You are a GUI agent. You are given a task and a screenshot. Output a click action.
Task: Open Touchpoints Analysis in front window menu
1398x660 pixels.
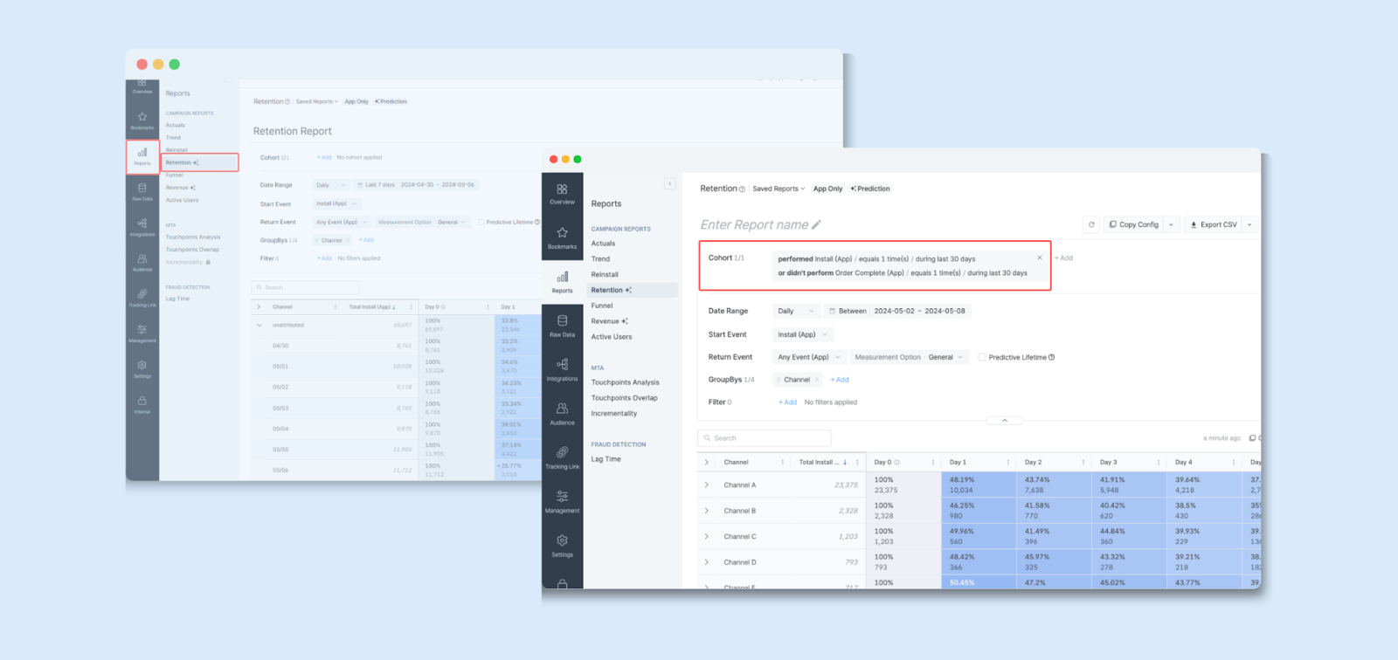point(625,382)
